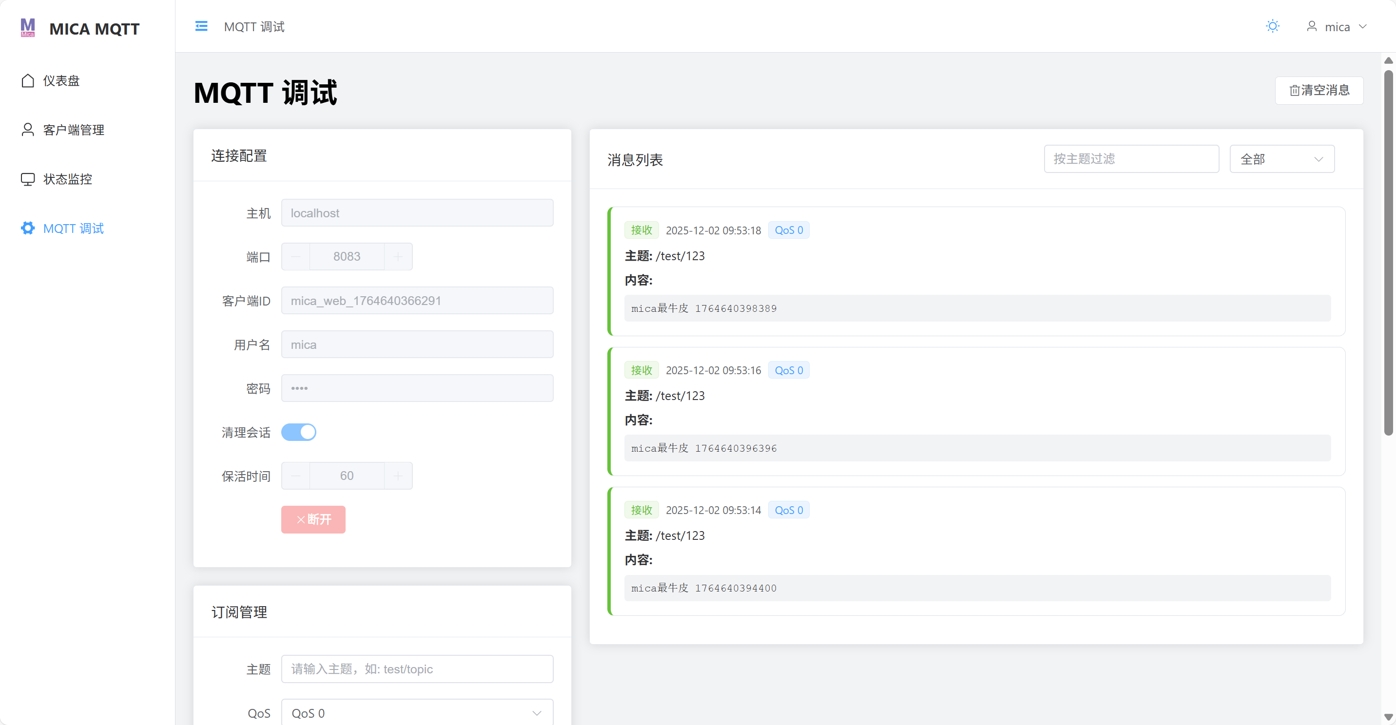Click the 按主题过滤 filter field
Screen dimensions: 1396x725
tap(1131, 158)
